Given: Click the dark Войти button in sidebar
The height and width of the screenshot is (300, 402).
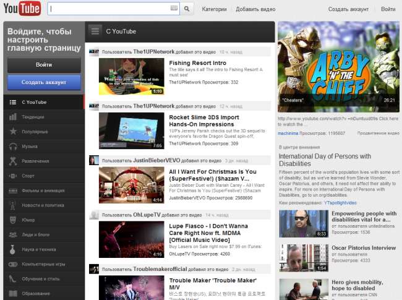Looking at the screenshot, I should pyautogui.click(x=44, y=65).
